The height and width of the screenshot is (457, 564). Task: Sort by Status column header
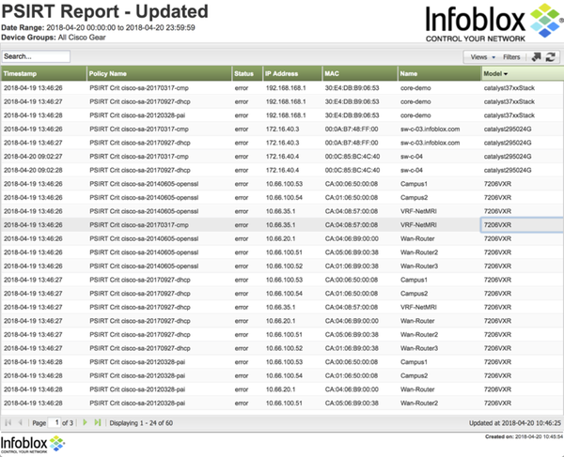pyautogui.click(x=247, y=73)
